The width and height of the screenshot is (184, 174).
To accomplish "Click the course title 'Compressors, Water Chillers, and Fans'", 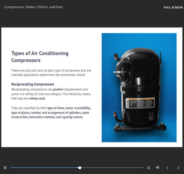I will 33,7.
